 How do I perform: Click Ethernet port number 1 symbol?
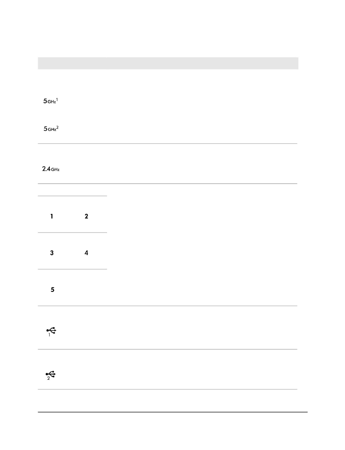[x=52, y=216]
